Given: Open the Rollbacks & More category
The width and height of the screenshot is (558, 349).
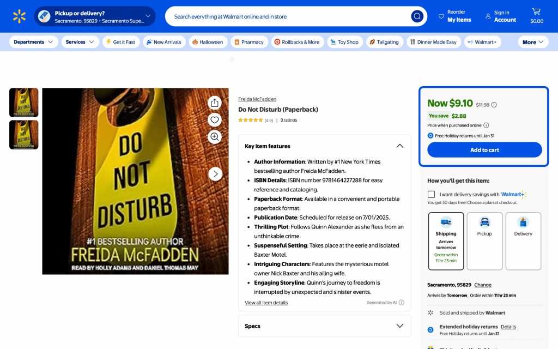Looking at the screenshot, I should coord(296,42).
